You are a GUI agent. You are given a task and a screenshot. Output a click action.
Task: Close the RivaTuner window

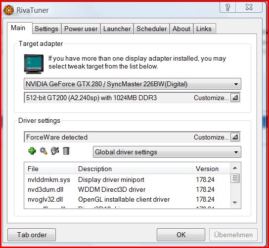click(249, 7)
